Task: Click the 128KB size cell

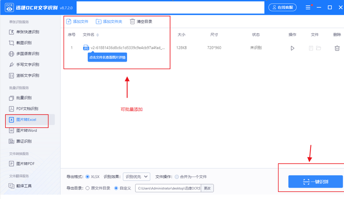Action: pos(182,48)
